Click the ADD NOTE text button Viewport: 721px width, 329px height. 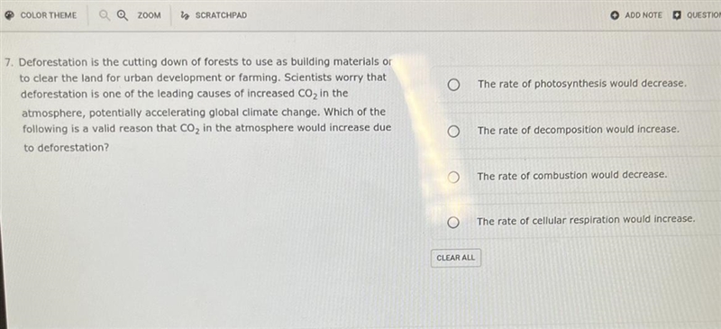click(x=643, y=15)
